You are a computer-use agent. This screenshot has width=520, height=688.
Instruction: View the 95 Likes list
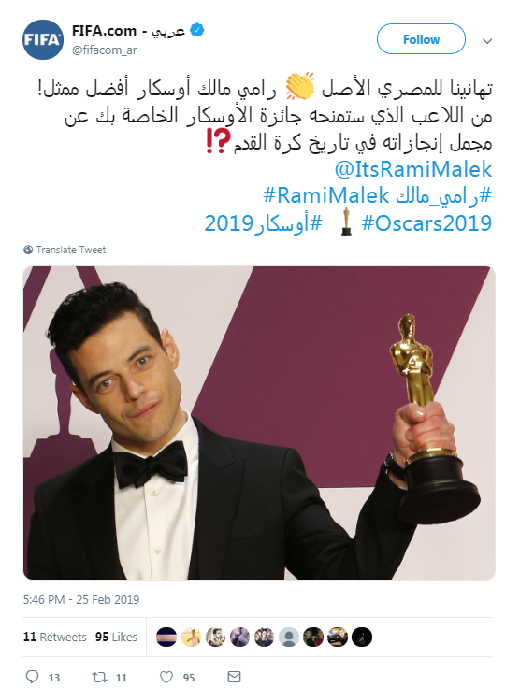click(116, 637)
